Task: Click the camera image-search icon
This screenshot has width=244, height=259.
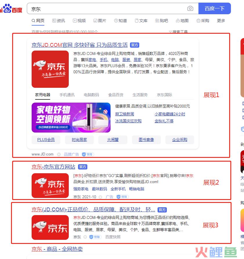Action: tap(190, 8)
